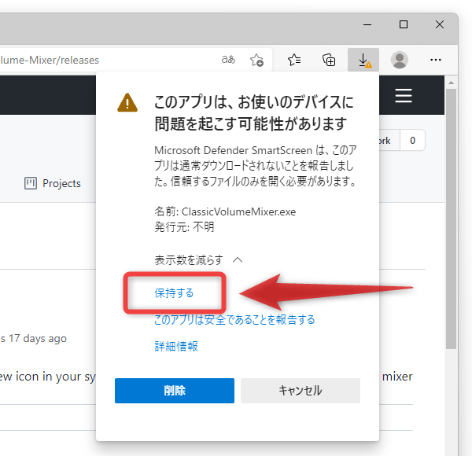Screen dimensions: 472x456
Task: Open the Projects tab
Action: coord(53,183)
